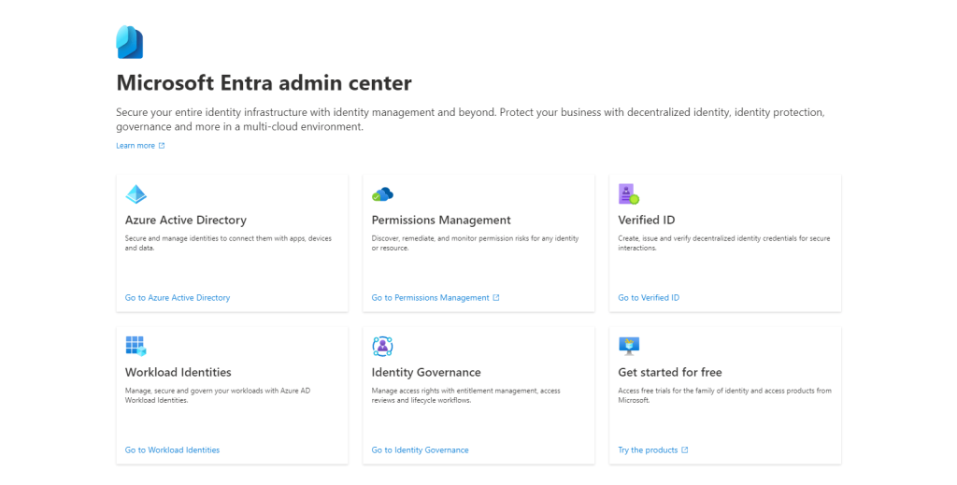Follow the Go to Identity Governance link
Screen dimensions: 957x485
pos(420,450)
